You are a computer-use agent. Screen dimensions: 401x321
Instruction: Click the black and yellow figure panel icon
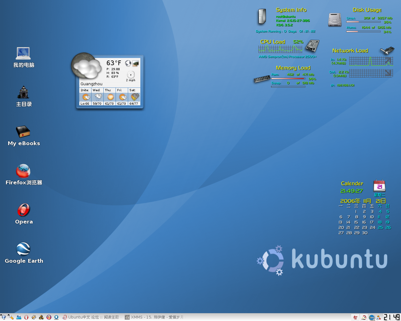(41, 317)
